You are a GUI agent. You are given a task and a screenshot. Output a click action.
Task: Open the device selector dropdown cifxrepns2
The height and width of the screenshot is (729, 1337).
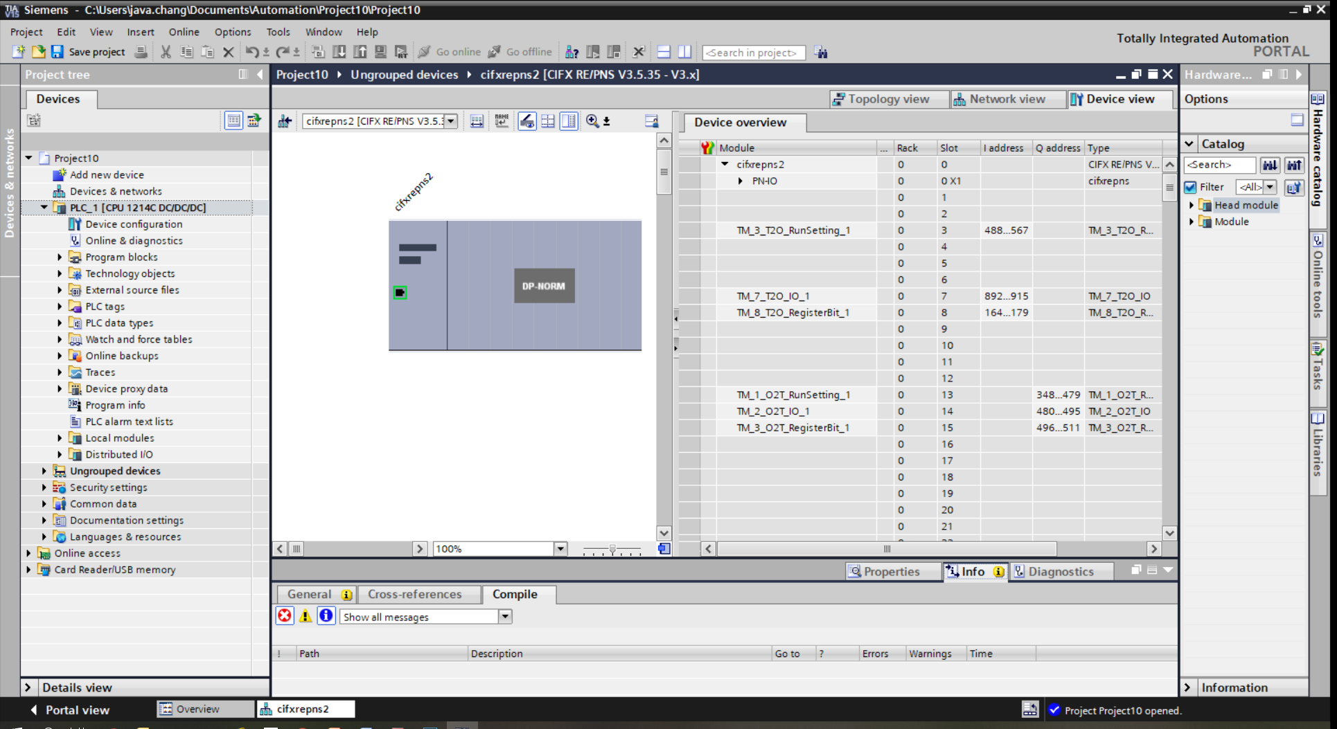[x=451, y=121]
